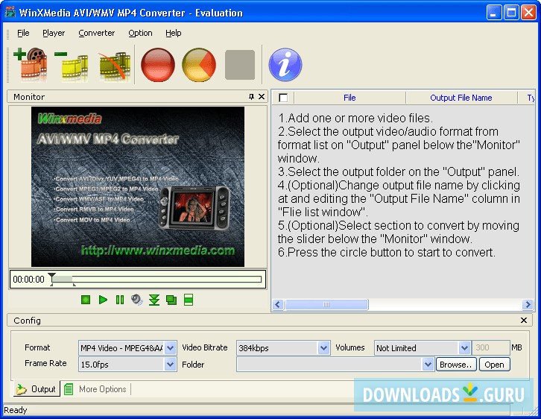Pause the preview video
Image resolution: width=541 pixels, height=419 pixels.
pyautogui.click(x=120, y=300)
